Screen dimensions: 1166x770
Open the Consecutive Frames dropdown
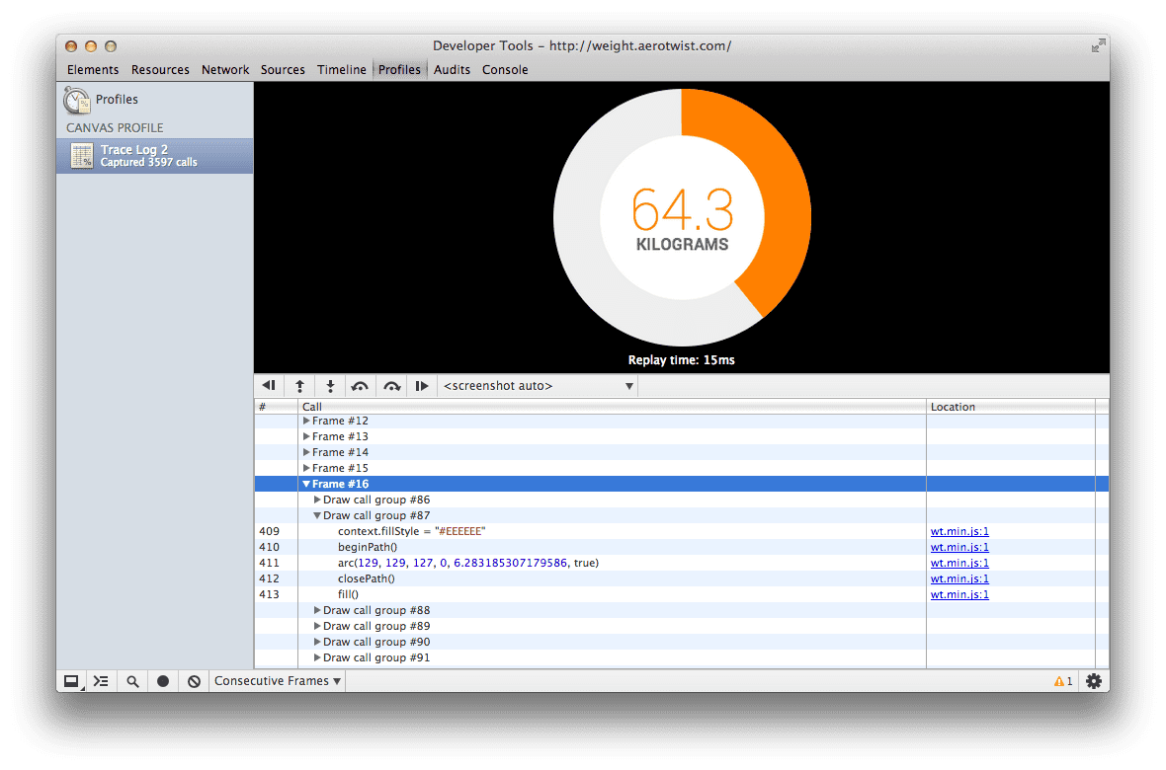tap(277, 680)
